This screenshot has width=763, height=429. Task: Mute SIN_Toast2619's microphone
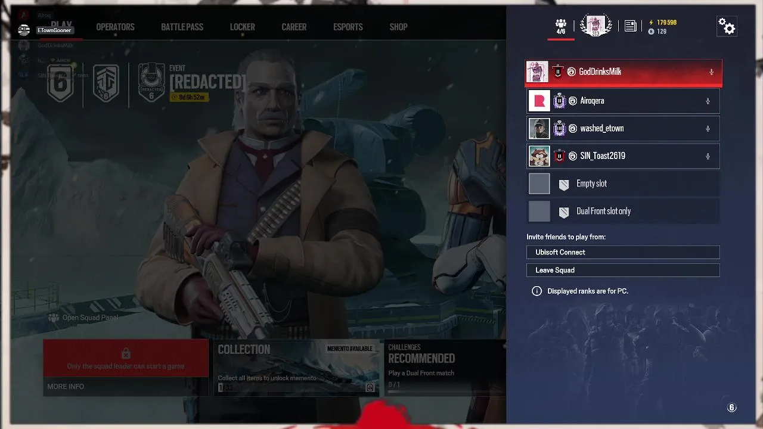(x=708, y=156)
